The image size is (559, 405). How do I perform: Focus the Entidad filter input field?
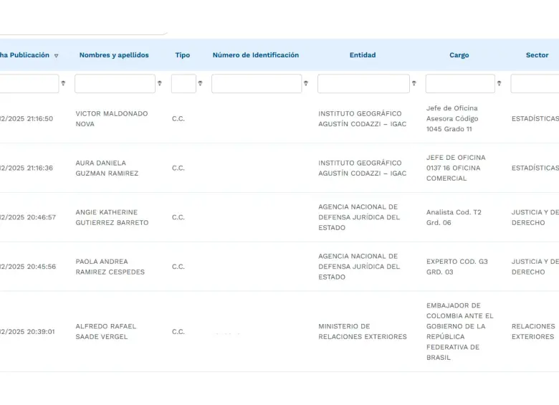coord(363,84)
